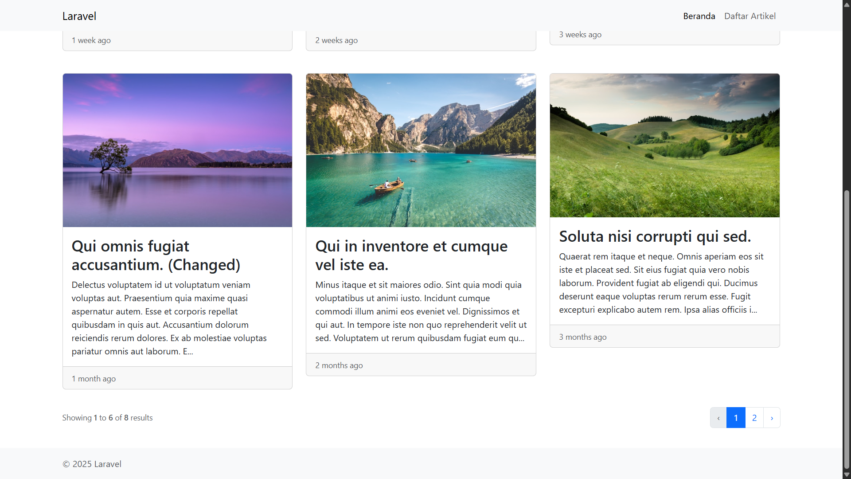Click the green meadow hills image

pyautogui.click(x=664, y=145)
